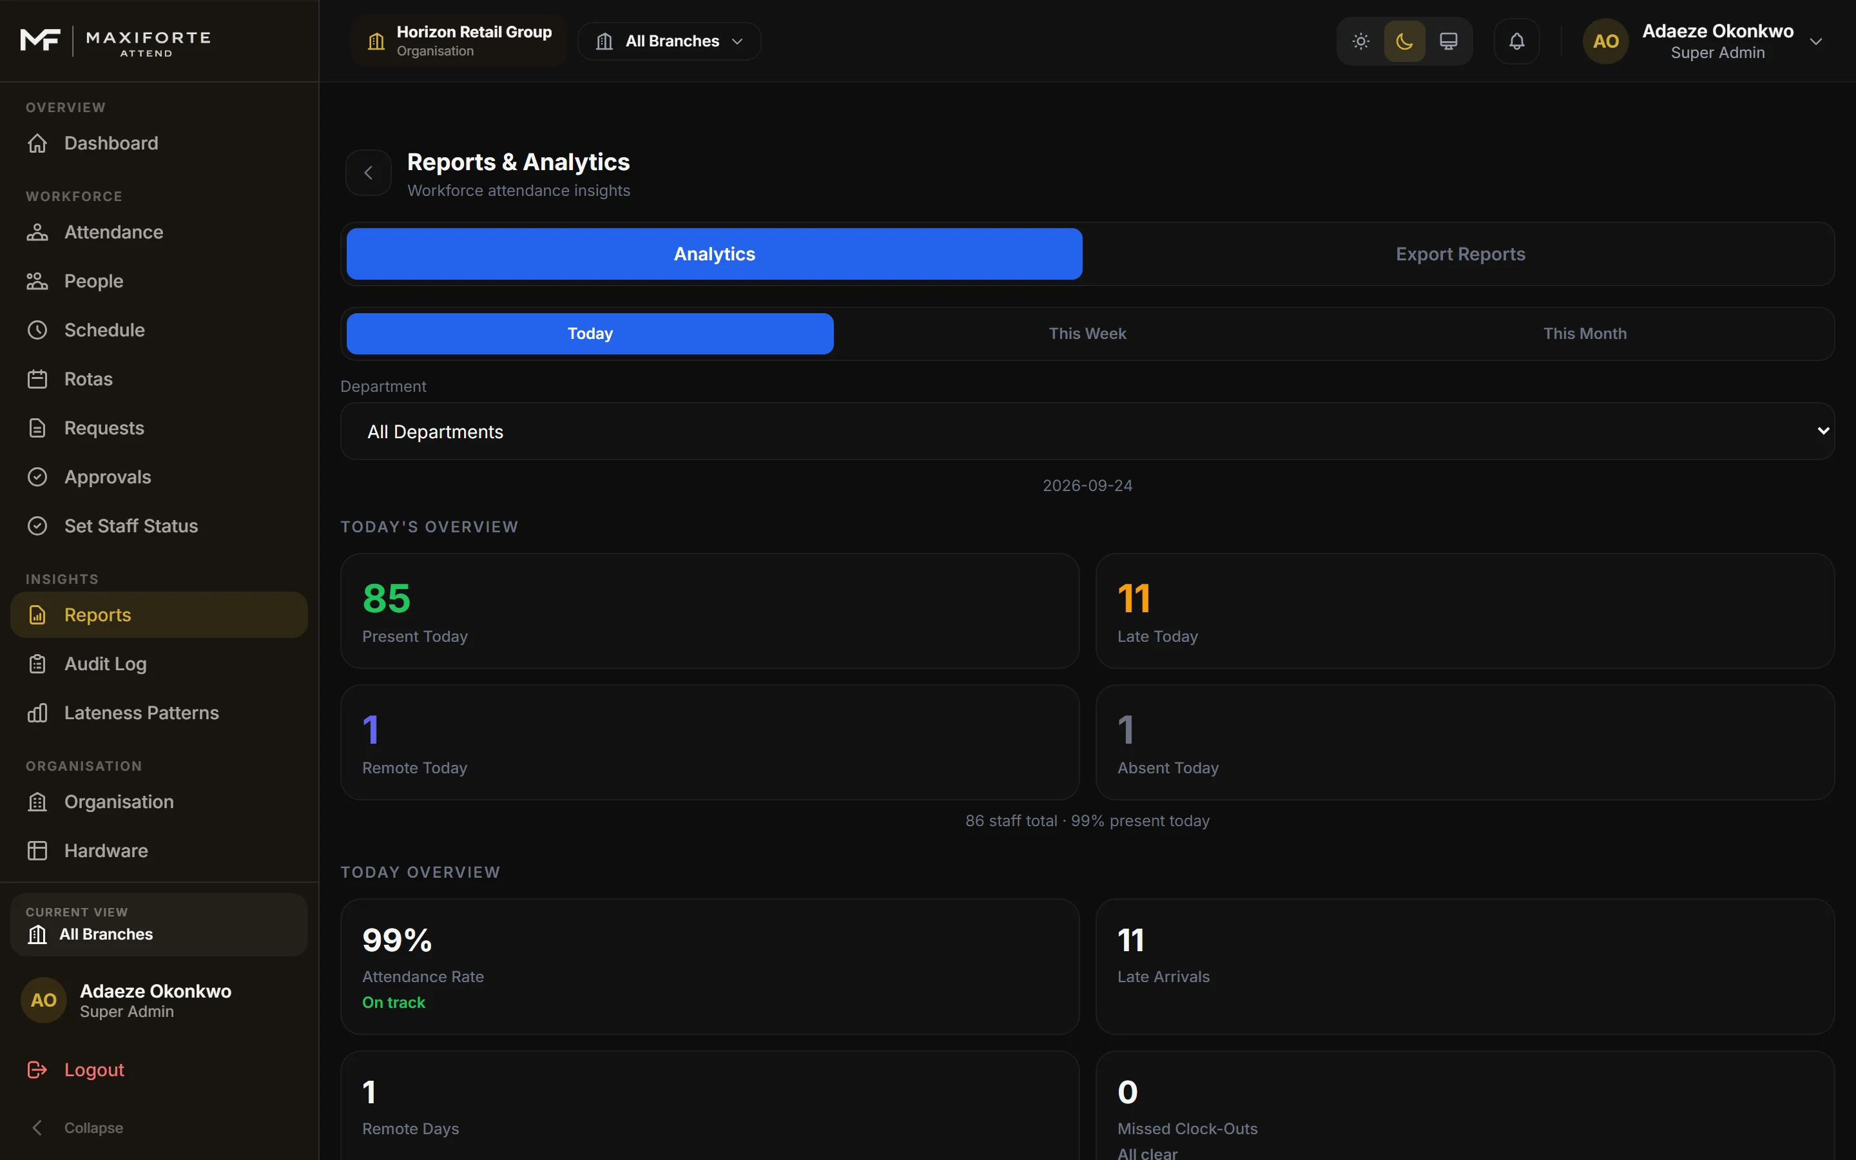Image resolution: width=1856 pixels, height=1160 pixels.
Task: Click the Reports chart-file icon
Action: pos(37,615)
